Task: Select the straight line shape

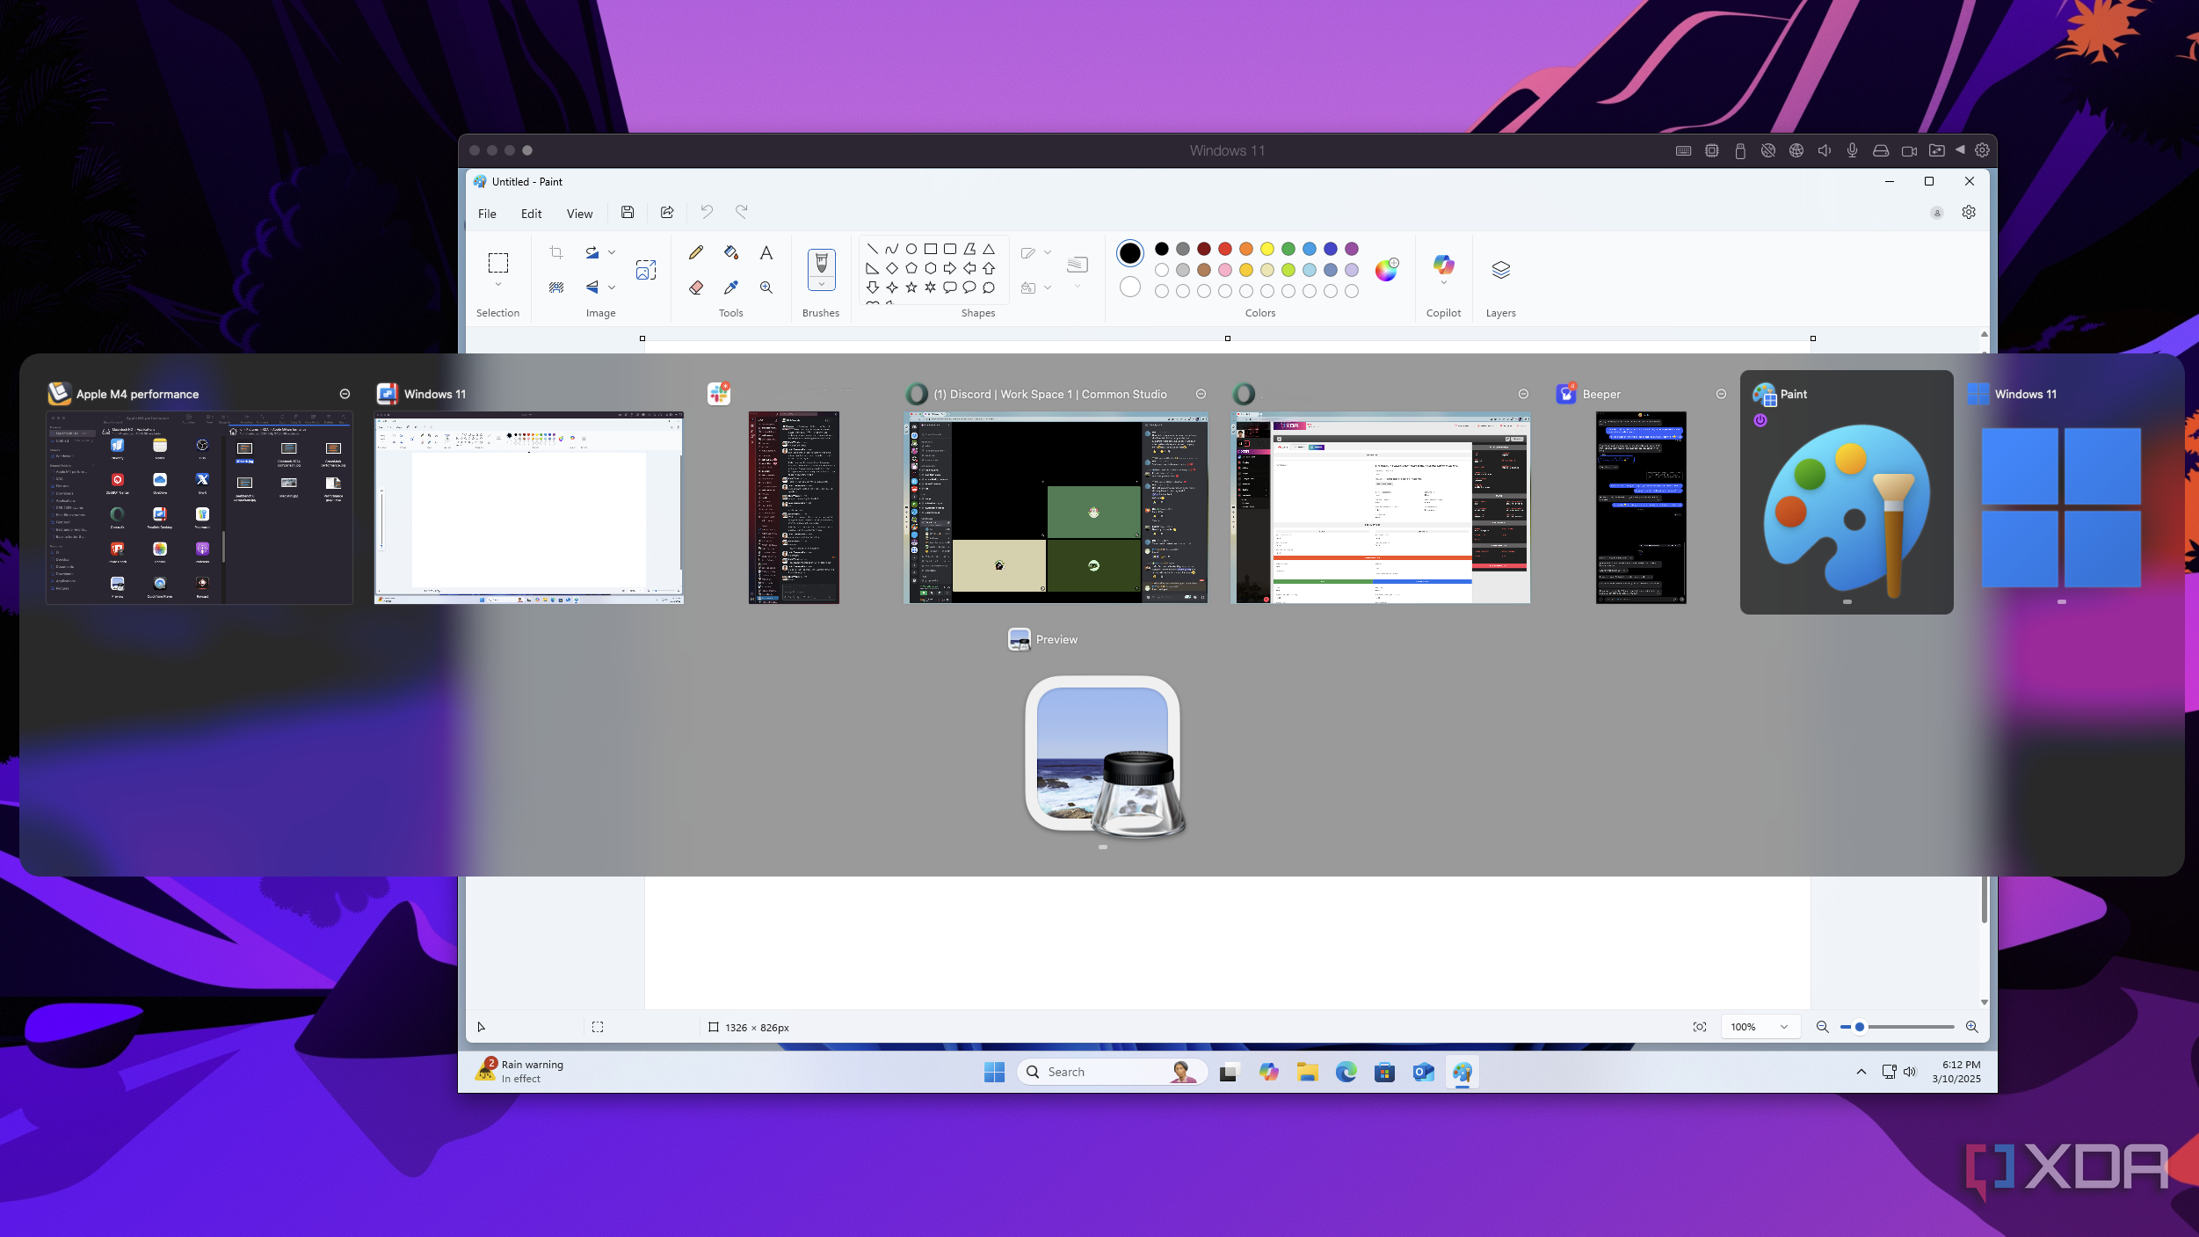Action: pyautogui.click(x=873, y=249)
